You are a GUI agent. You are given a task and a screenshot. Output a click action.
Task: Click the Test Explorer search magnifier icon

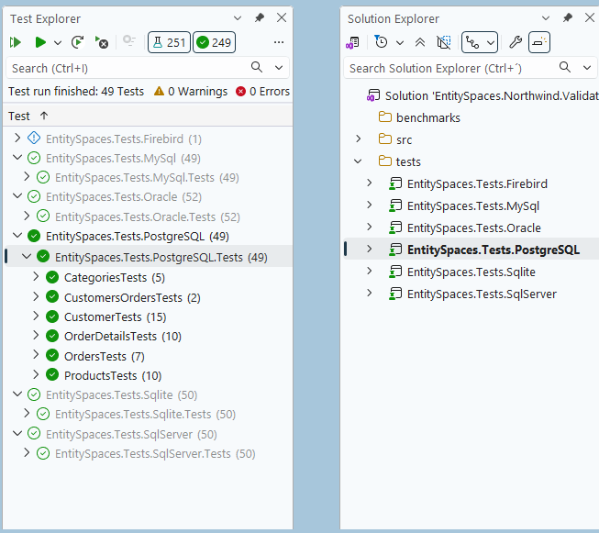[x=257, y=67]
